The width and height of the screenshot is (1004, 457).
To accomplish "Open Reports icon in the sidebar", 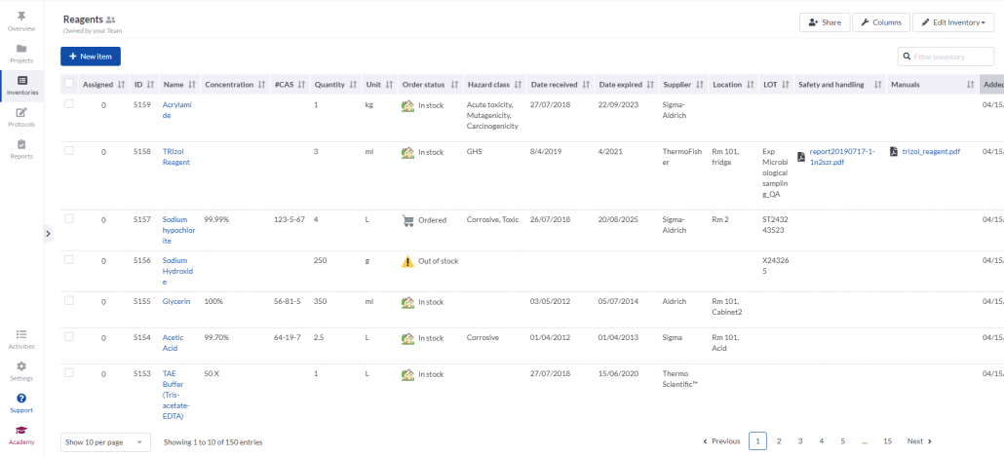I will [21, 144].
